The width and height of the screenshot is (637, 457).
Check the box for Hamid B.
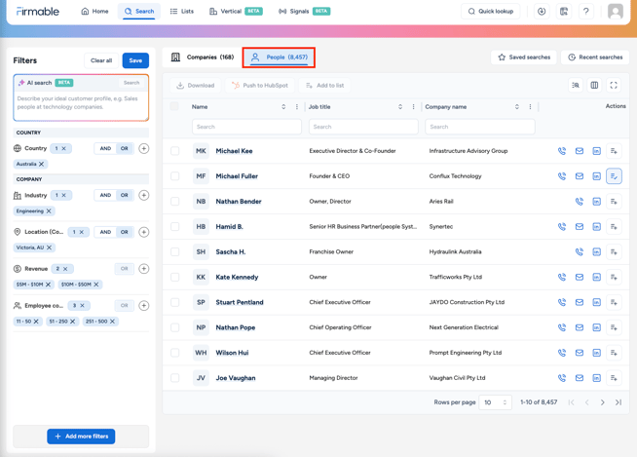174,226
